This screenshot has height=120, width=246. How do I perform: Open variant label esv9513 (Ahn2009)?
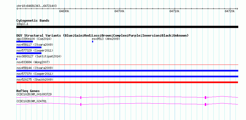pyautogui.click(x=106, y=39)
